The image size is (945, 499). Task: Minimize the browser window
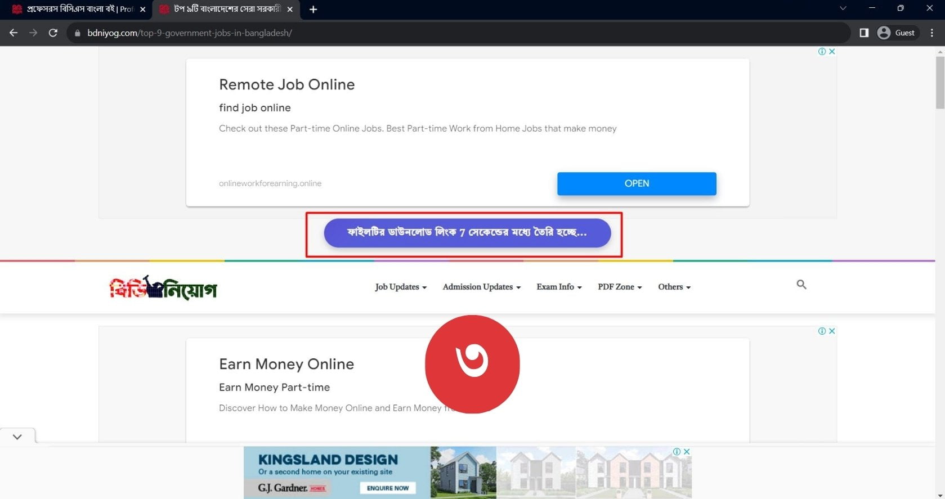[x=872, y=8]
